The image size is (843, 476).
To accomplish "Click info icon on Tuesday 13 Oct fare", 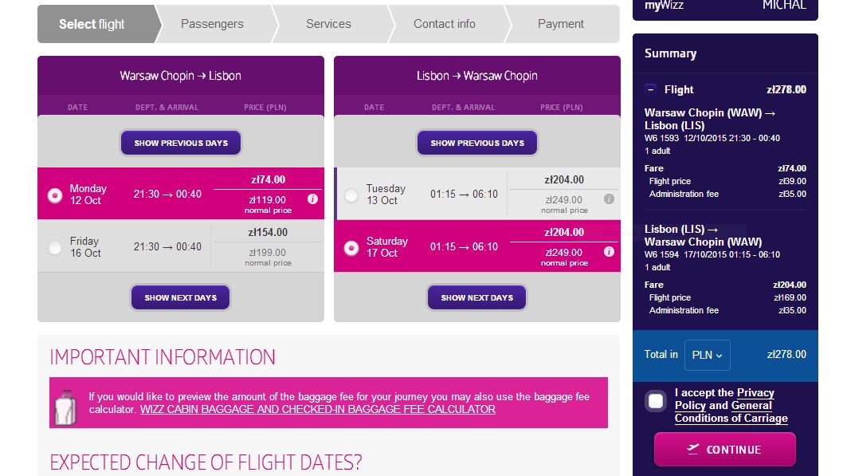I will (609, 199).
